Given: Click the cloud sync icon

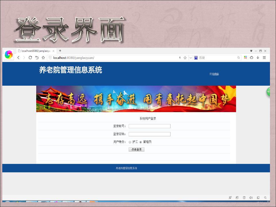Looking at the screenshot, I should 252,57.
